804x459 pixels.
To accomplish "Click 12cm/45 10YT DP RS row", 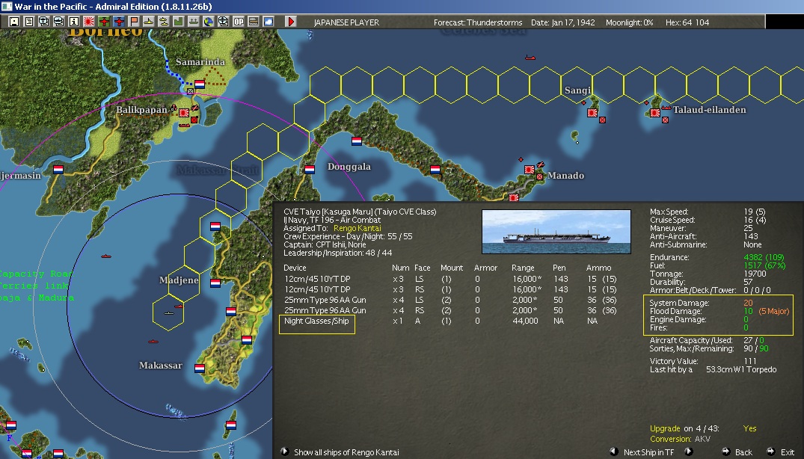I will tap(450, 289).
